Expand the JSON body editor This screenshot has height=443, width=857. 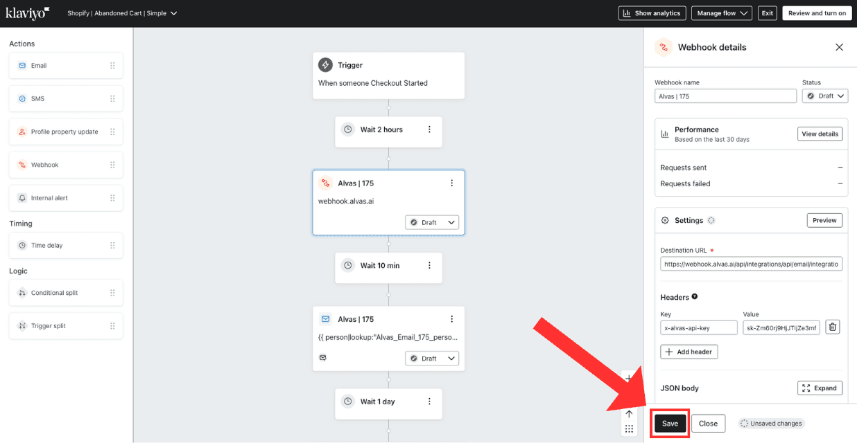(820, 388)
